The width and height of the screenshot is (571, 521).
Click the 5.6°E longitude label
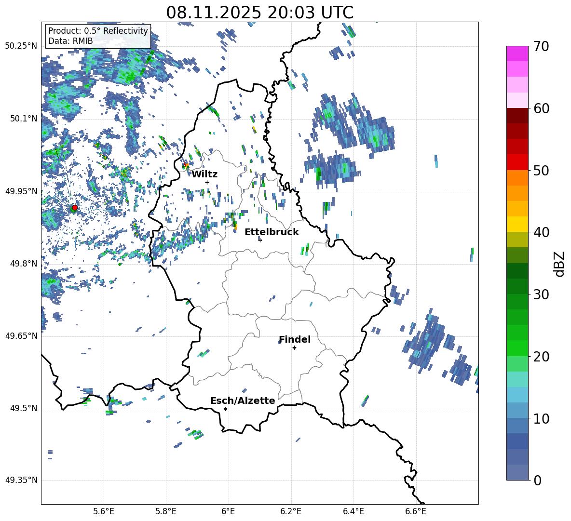click(x=104, y=511)
